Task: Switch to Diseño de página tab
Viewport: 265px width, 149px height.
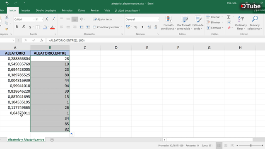Action: [x=46, y=10]
